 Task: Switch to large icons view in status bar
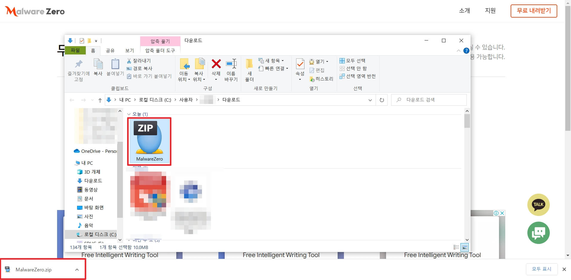coord(465,247)
